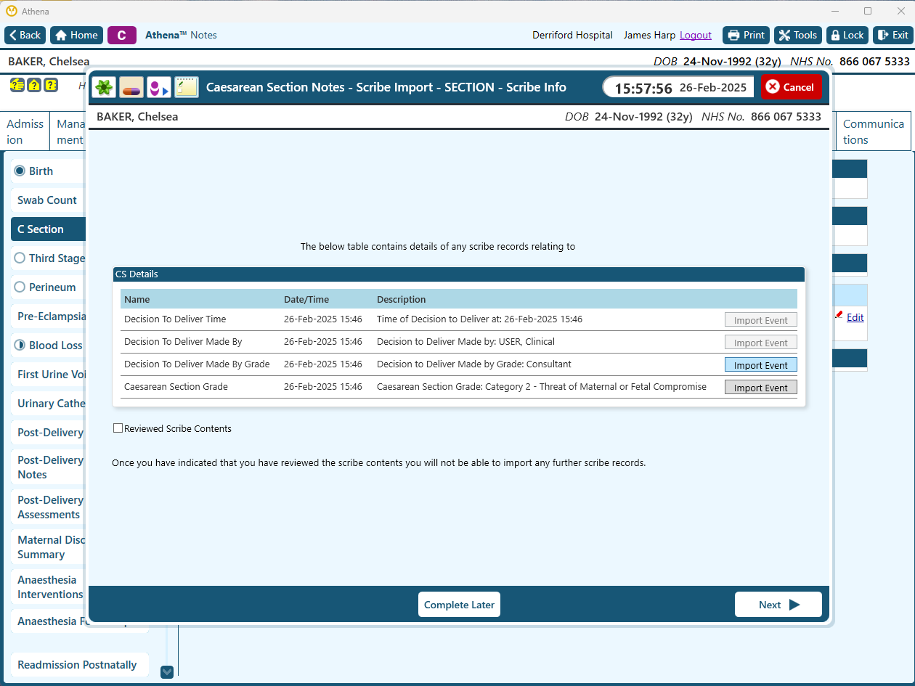Open Urinary Catheter sidebar item
The width and height of the screenshot is (915, 686).
tap(49, 404)
